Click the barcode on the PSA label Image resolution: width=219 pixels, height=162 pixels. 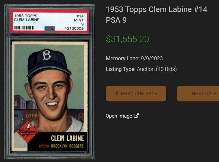point(24,28)
